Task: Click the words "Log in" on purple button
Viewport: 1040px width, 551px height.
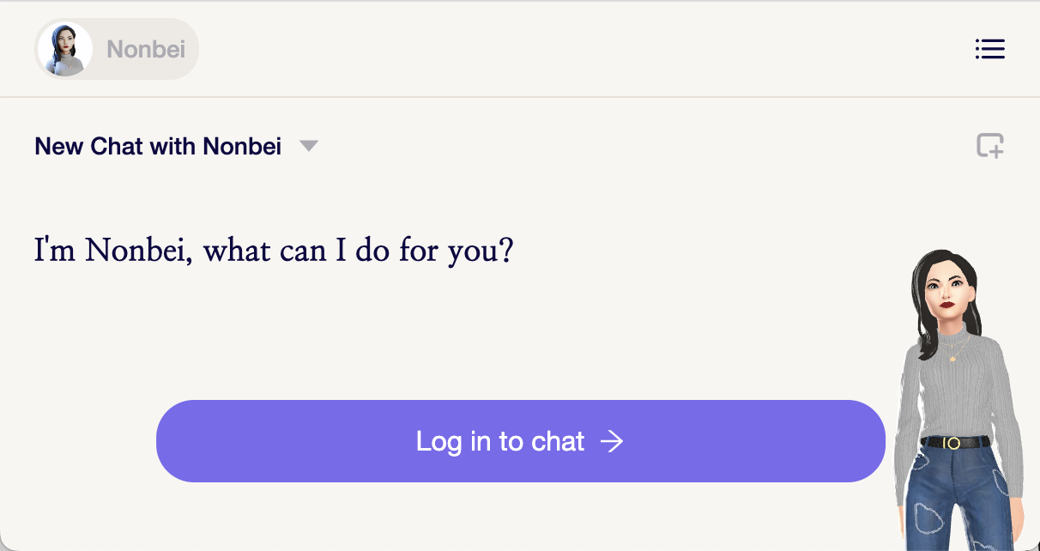Action: [x=441, y=441]
